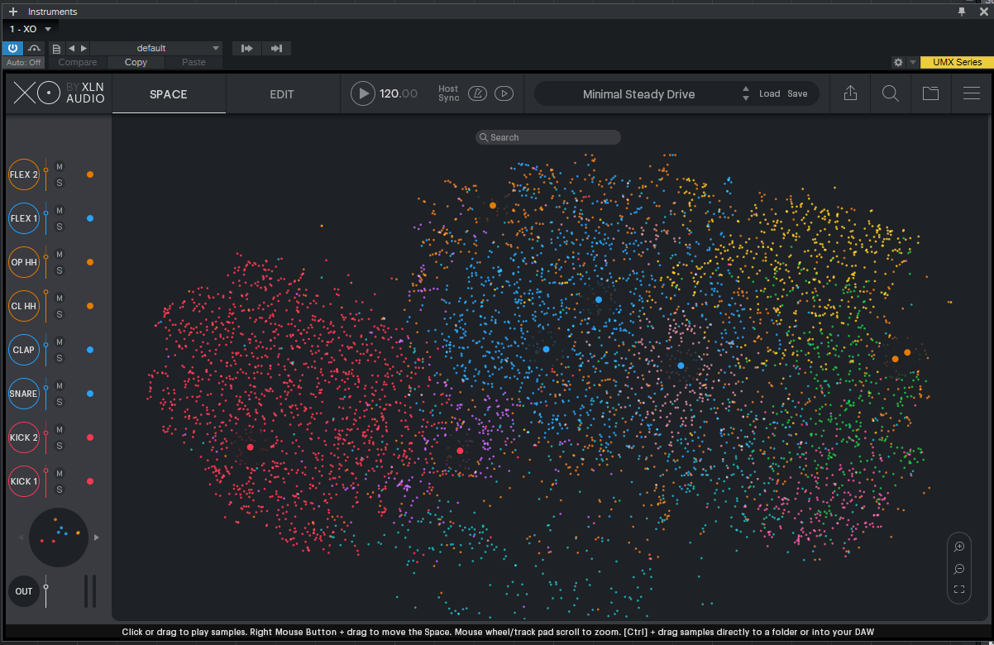Toggle the metronome tap icon near Host Sync
The width and height of the screenshot is (994, 645).
click(x=477, y=94)
